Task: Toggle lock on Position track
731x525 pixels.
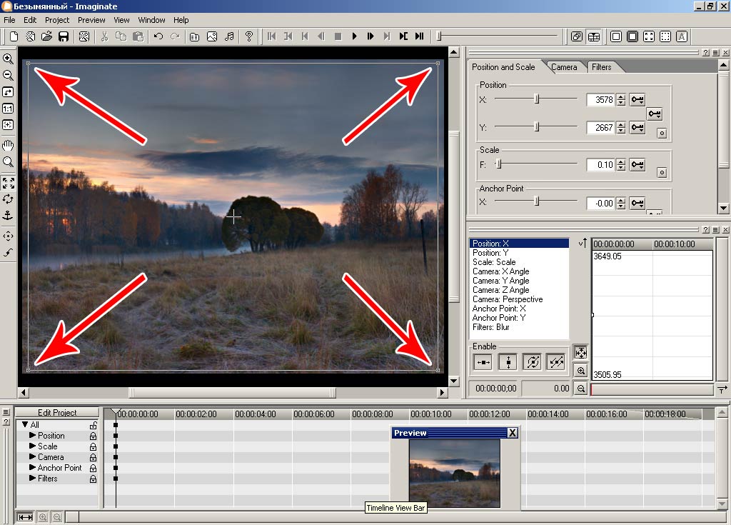Action: [x=93, y=436]
